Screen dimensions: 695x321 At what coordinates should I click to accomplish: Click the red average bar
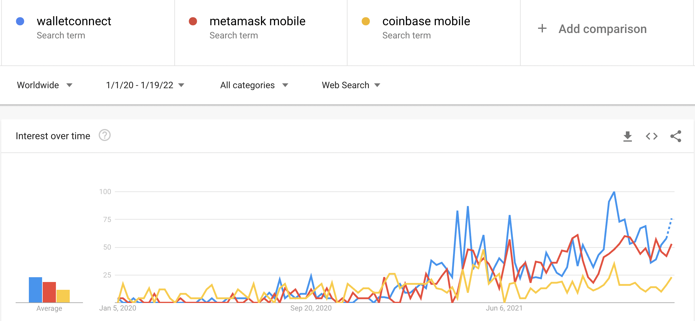[x=49, y=292]
